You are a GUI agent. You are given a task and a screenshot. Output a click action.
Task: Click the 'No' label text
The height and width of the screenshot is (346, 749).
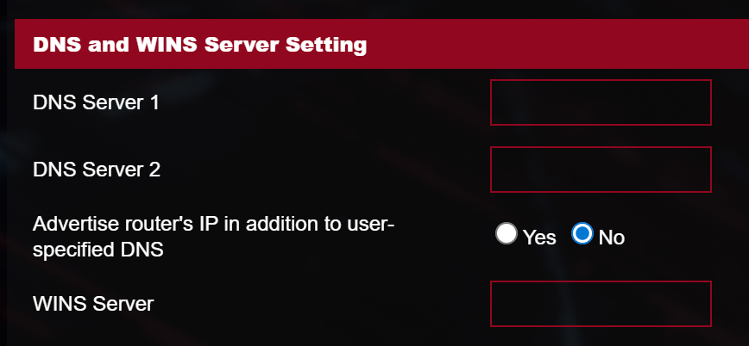[x=611, y=238]
